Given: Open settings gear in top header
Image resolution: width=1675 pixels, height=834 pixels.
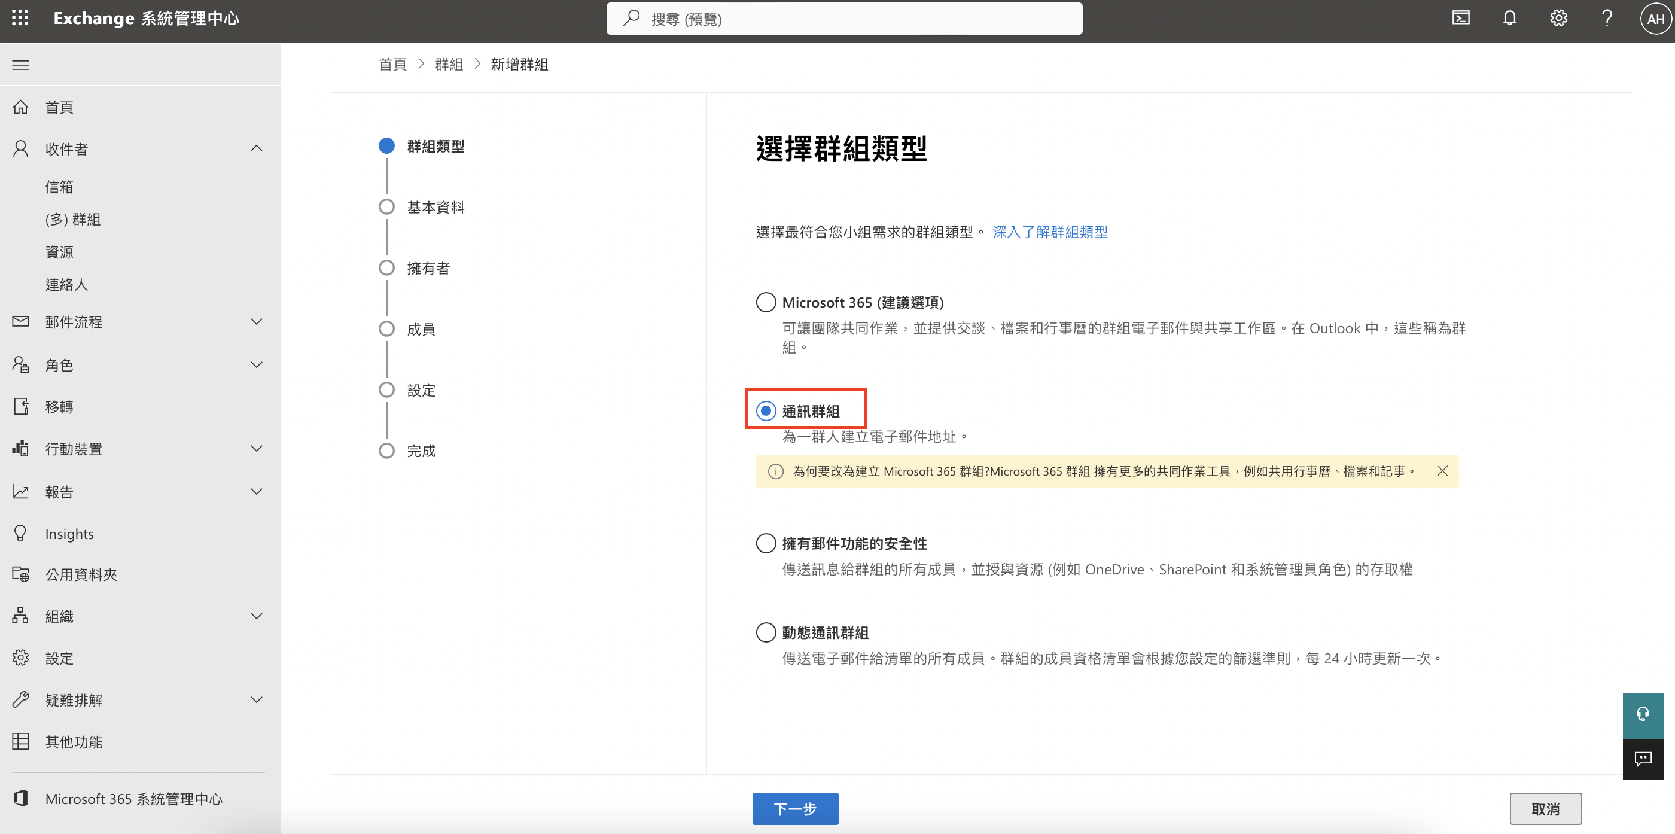Looking at the screenshot, I should (1558, 18).
